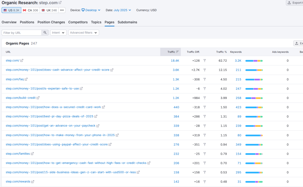Open external link icon next to step.com title
The width and height of the screenshot is (303, 187).
click(60, 3)
